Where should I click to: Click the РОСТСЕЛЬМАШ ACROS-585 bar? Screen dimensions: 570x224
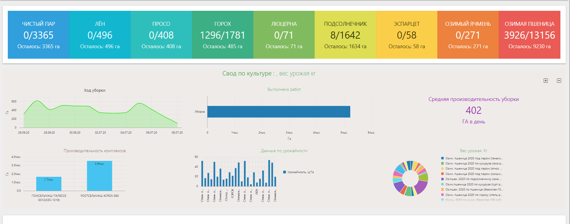99,177
